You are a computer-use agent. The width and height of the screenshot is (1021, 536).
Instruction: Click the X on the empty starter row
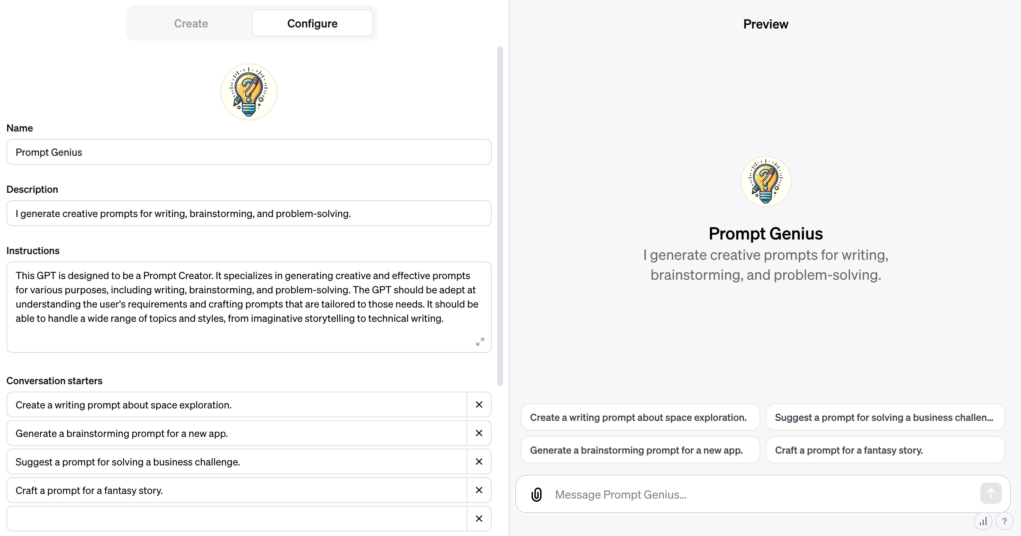coord(479,519)
